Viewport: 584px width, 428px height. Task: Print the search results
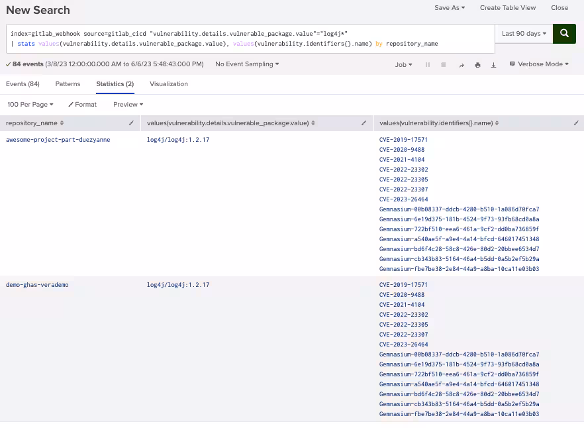[477, 65]
